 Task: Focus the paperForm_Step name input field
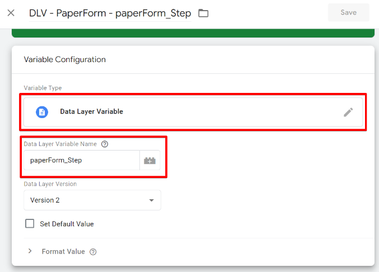81,161
